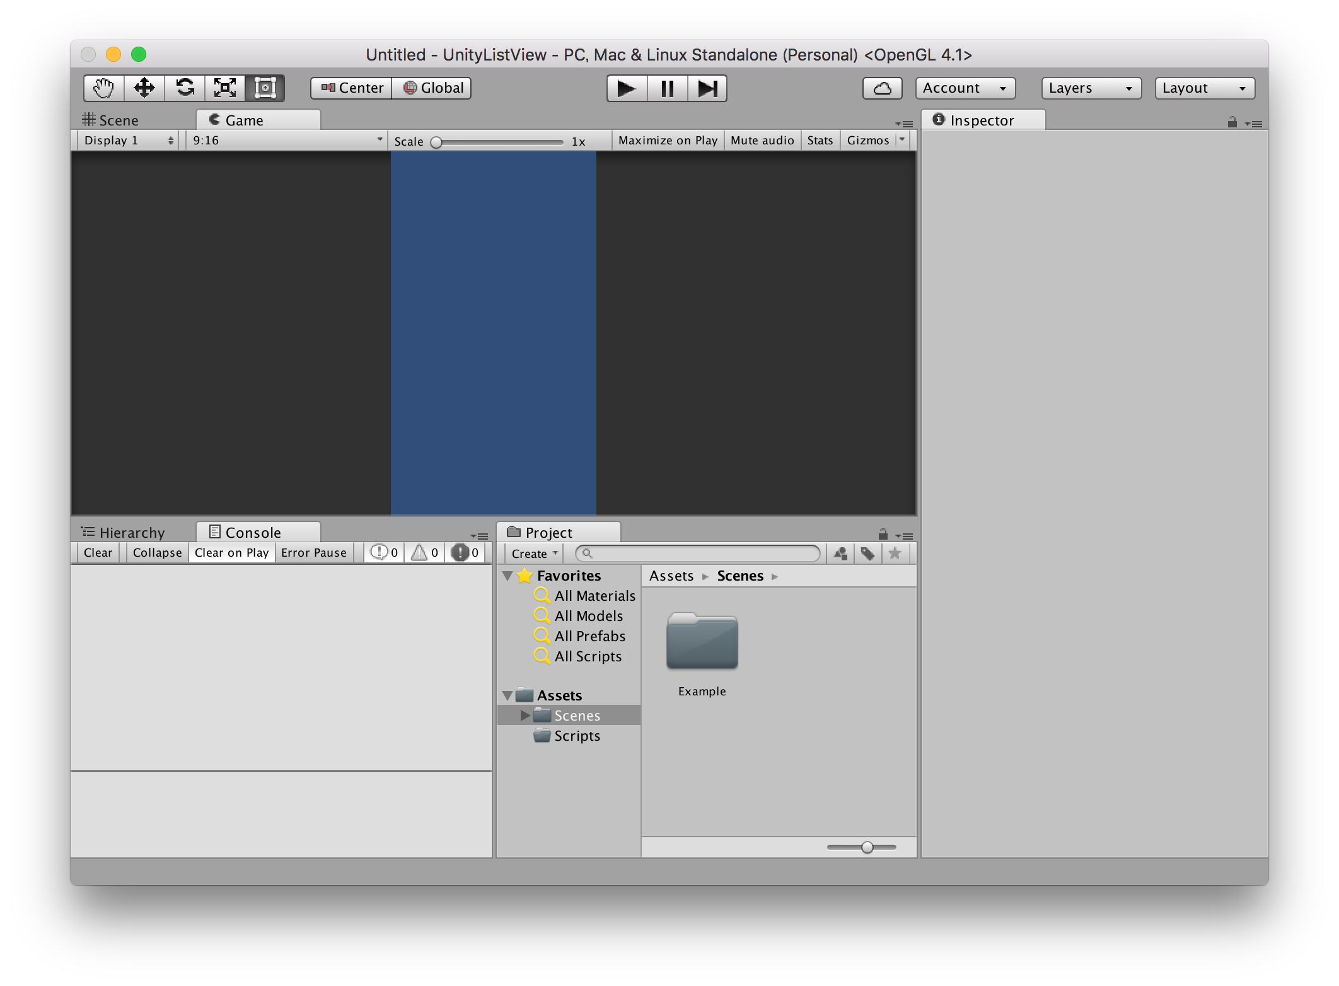Select the Rotate tool
The height and width of the screenshot is (986, 1339).
pos(185,88)
